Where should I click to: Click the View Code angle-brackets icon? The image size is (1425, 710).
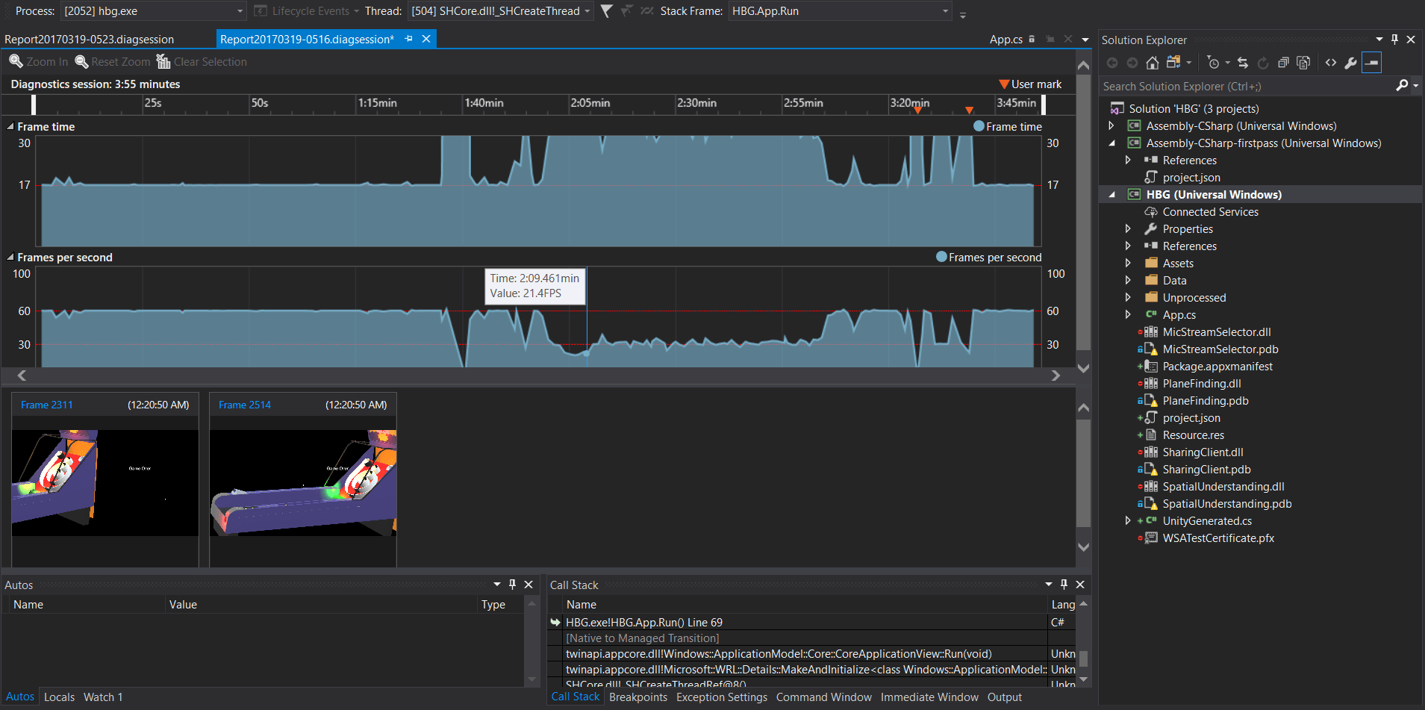1332,63
